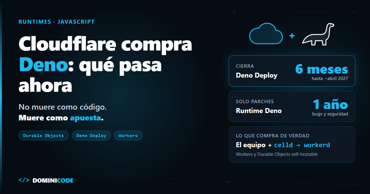Image resolution: width=370 pixels, height=194 pixels.
Task: Click the '1 año' figure
Action: tap(331, 104)
